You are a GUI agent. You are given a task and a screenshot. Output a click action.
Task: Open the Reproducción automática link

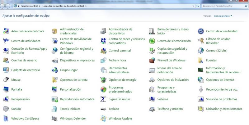pos(77,99)
